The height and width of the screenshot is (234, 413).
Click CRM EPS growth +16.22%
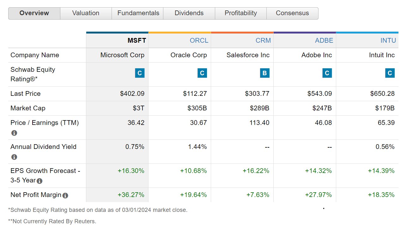[x=256, y=171]
